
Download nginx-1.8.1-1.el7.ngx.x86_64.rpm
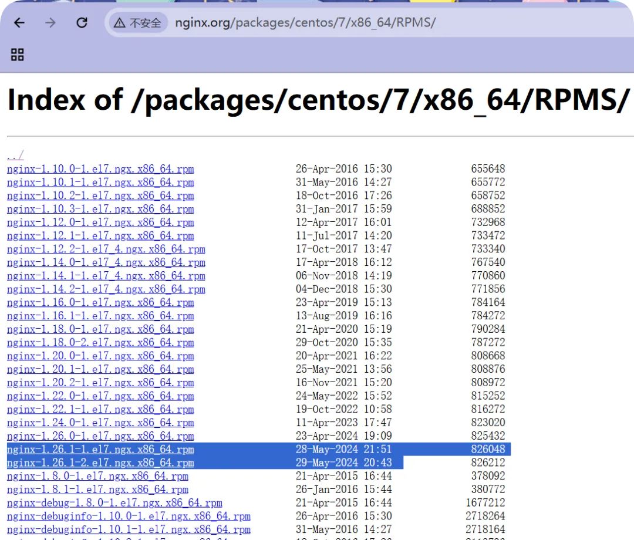97,489
